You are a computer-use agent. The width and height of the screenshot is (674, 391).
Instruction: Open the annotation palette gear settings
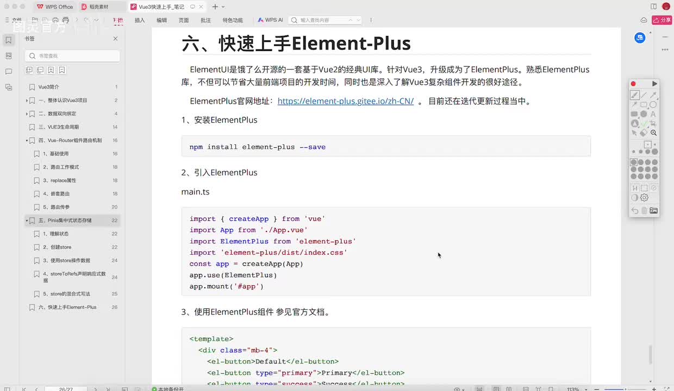click(645, 198)
